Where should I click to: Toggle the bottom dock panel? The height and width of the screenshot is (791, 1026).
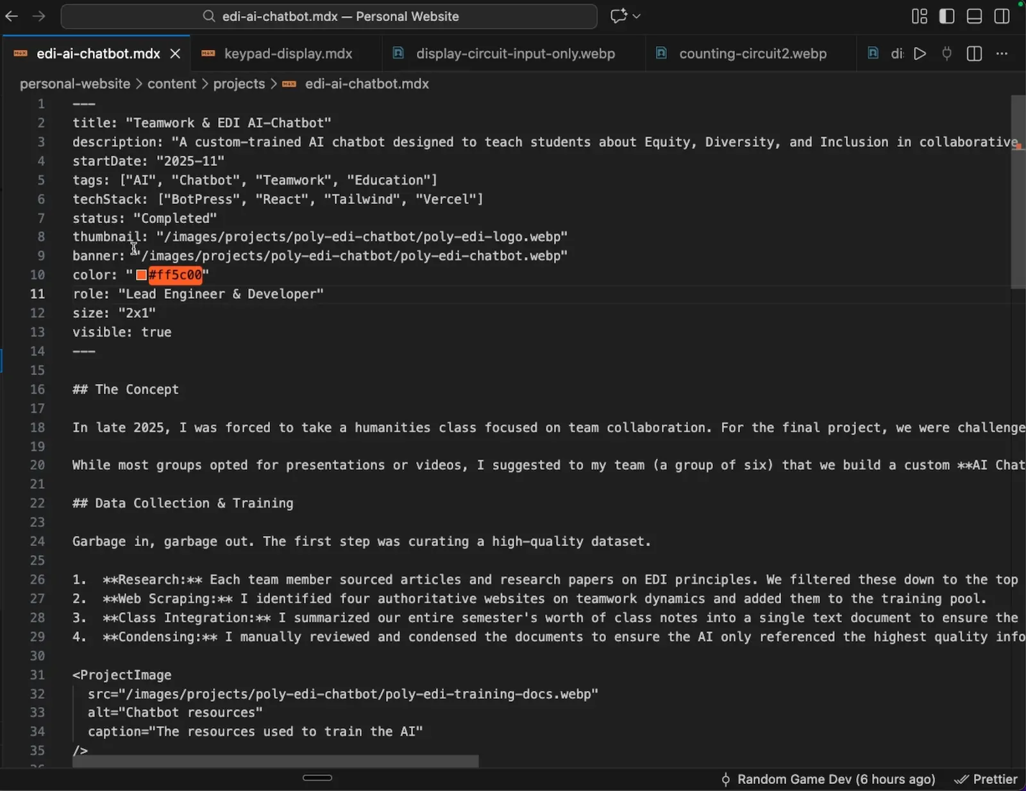coord(974,16)
